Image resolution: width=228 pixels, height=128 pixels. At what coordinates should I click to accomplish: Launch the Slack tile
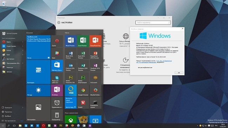(57, 53)
